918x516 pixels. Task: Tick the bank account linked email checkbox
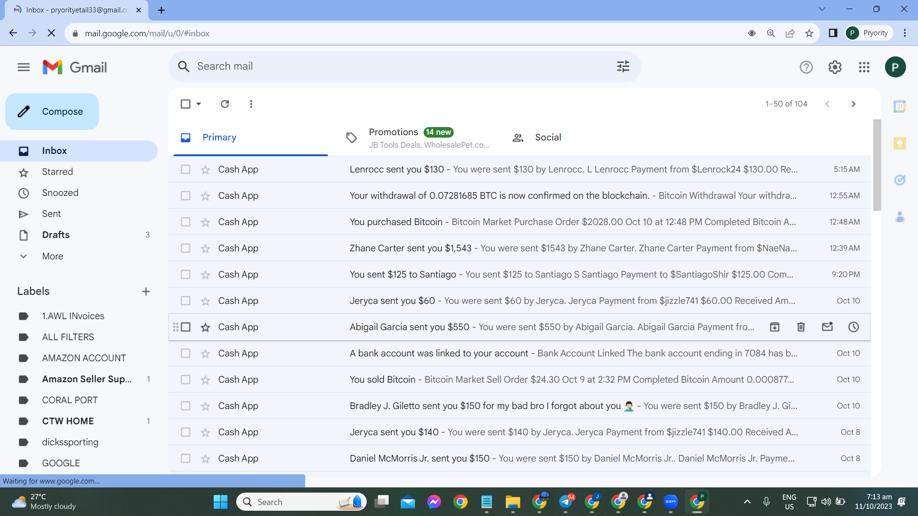tap(186, 354)
